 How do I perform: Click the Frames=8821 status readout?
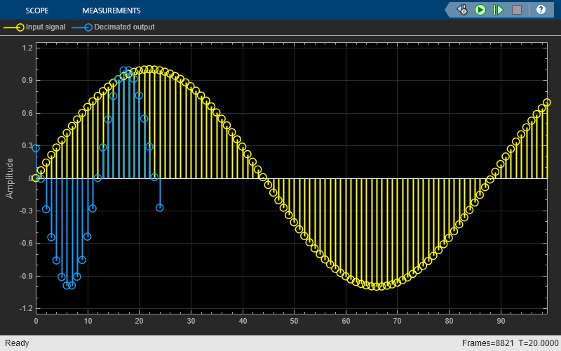click(x=487, y=343)
